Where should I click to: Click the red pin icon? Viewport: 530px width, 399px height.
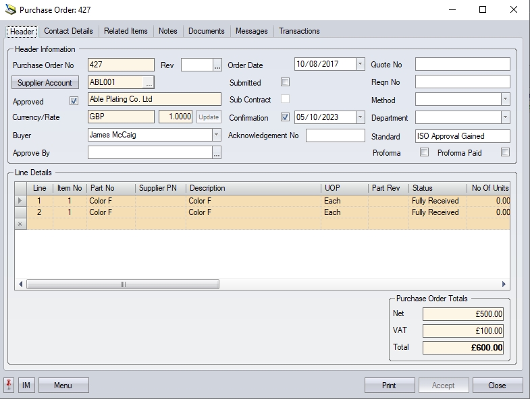(9, 386)
